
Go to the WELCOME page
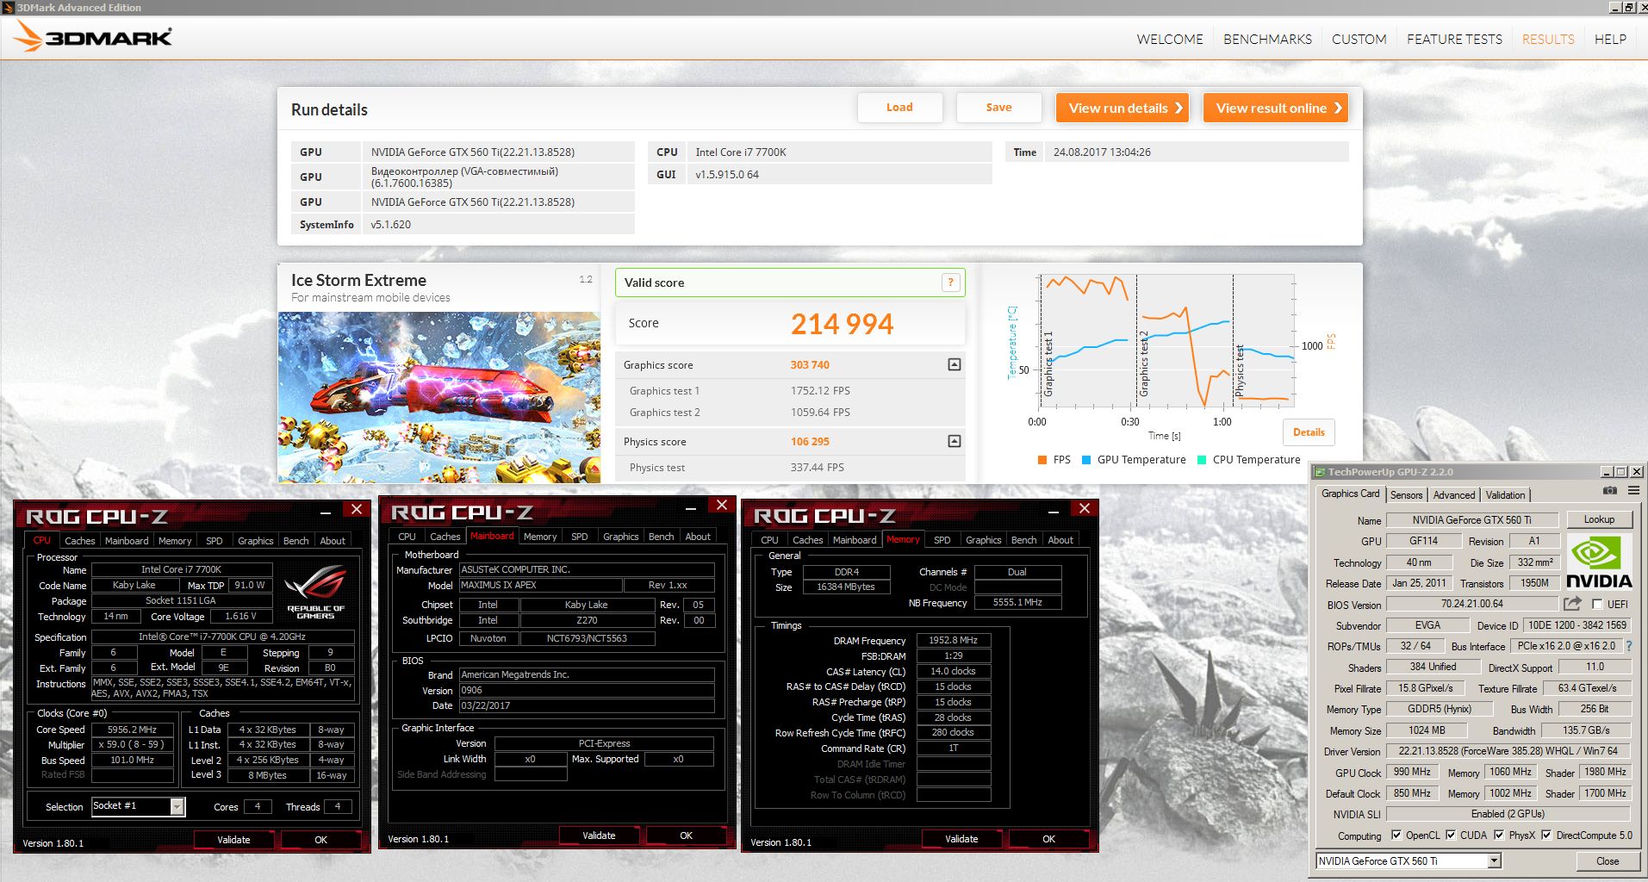click(x=1170, y=39)
